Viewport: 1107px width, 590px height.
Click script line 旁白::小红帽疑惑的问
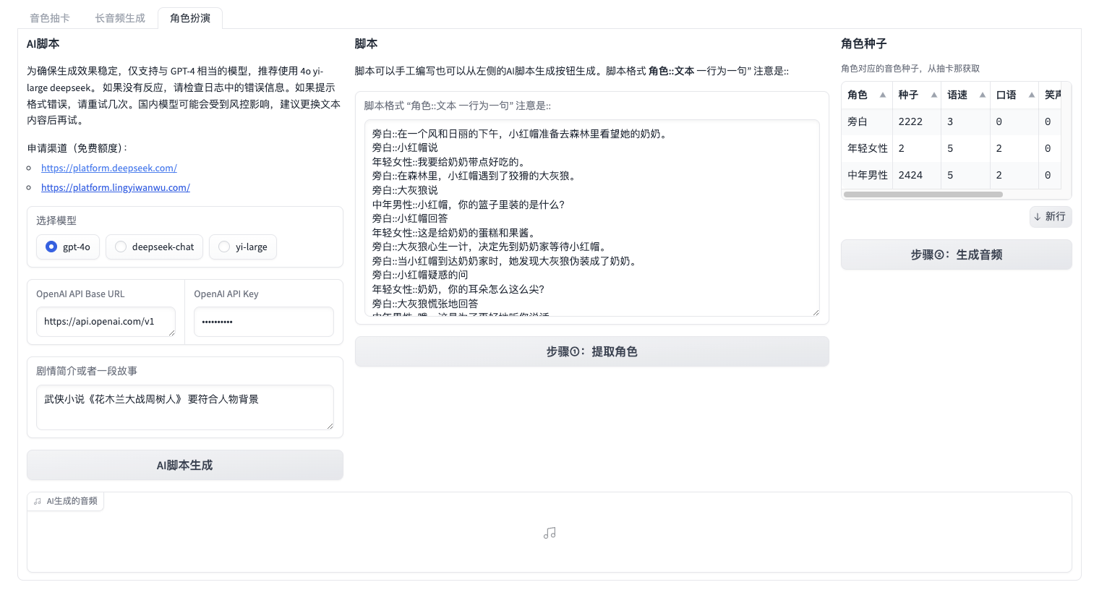(420, 275)
